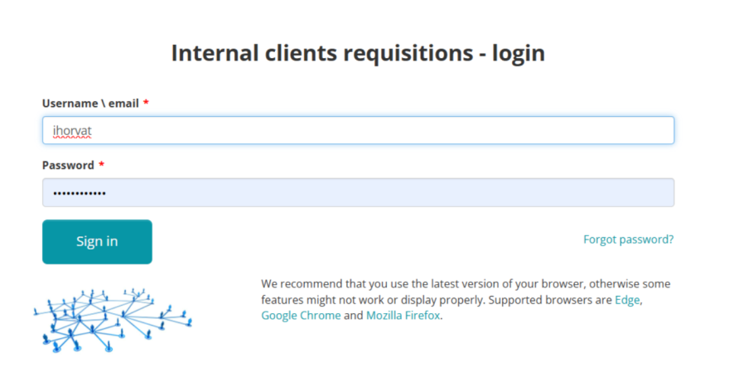Click the "Internal clients requisitions - login" heading
Screen dimensions: 729x377
358,53
